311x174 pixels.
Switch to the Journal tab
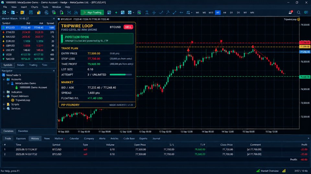pyautogui.click(x=156, y=139)
